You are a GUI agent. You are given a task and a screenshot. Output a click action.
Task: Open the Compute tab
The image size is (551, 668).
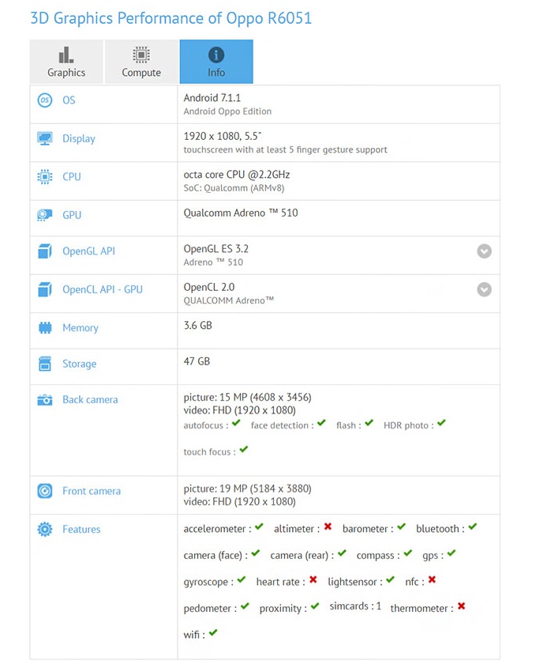(141, 62)
